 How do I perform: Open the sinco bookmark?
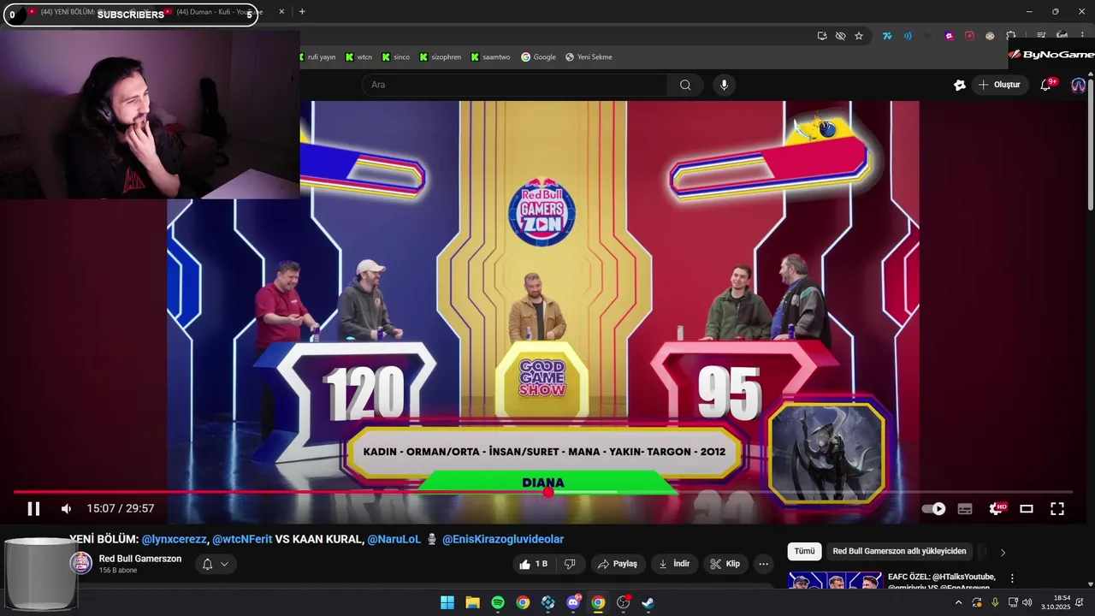(396, 57)
